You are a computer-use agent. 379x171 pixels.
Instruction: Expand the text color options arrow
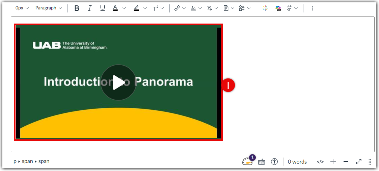pos(124,8)
